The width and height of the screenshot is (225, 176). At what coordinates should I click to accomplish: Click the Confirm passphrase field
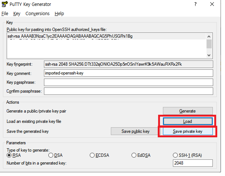[x=129, y=91]
